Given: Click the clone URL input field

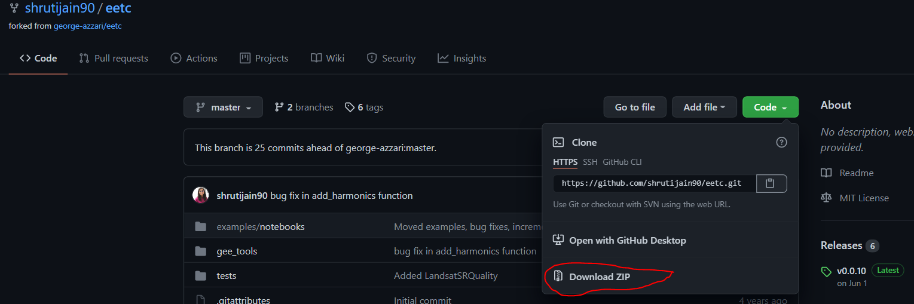Looking at the screenshot, I should pyautogui.click(x=655, y=183).
